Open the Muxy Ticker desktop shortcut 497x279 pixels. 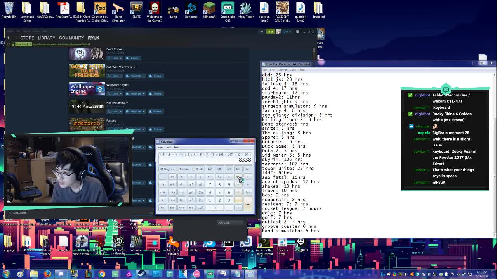[246, 11]
